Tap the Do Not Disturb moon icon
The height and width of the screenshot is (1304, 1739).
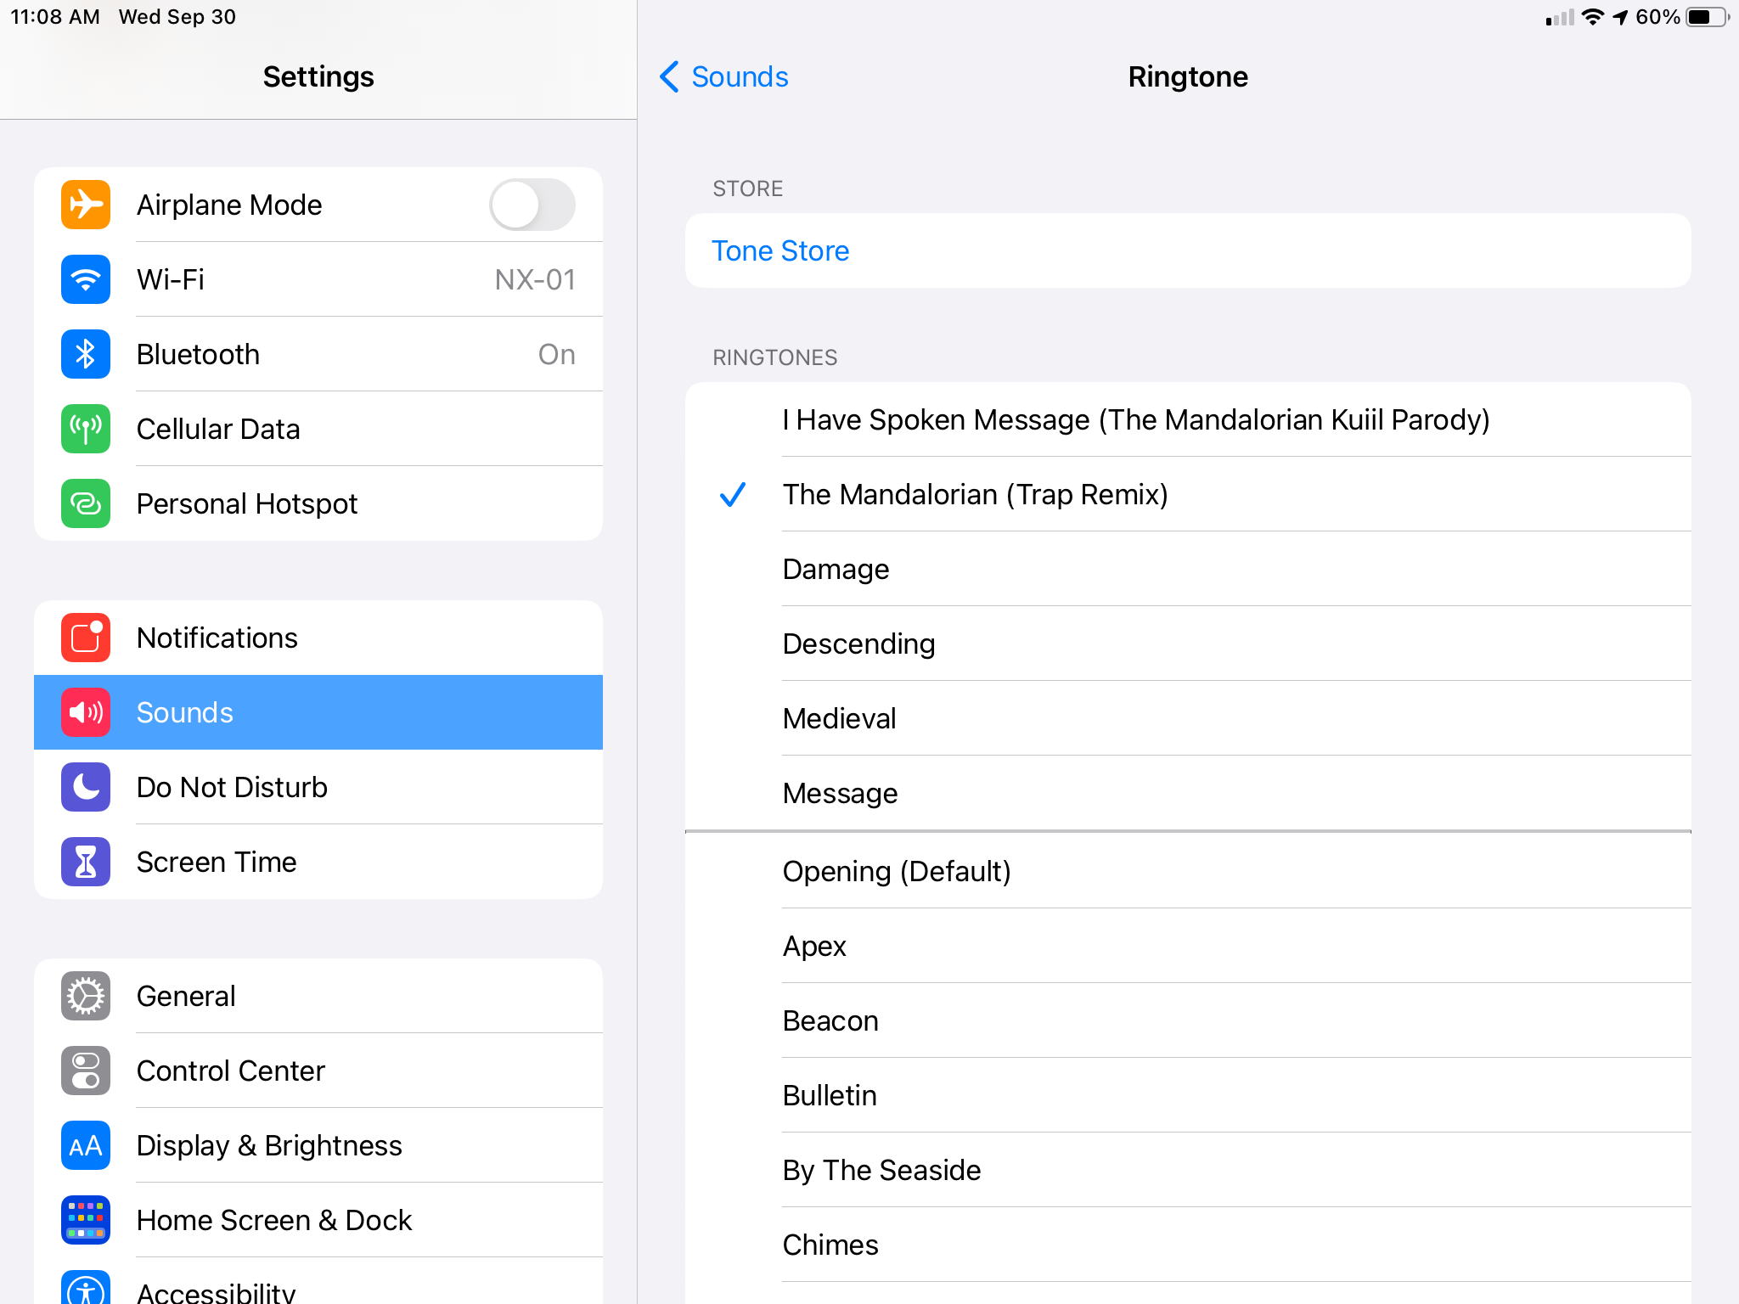[86, 787]
